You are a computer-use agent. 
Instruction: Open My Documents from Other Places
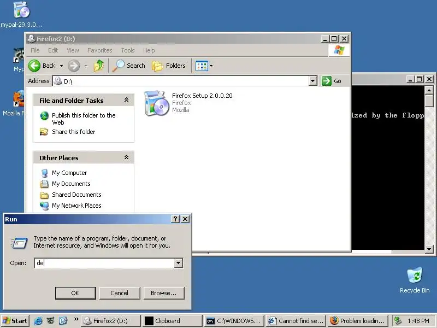(x=71, y=184)
